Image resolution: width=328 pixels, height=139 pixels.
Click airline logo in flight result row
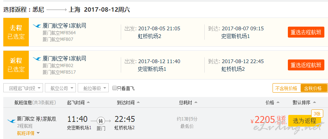pos(12,121)
